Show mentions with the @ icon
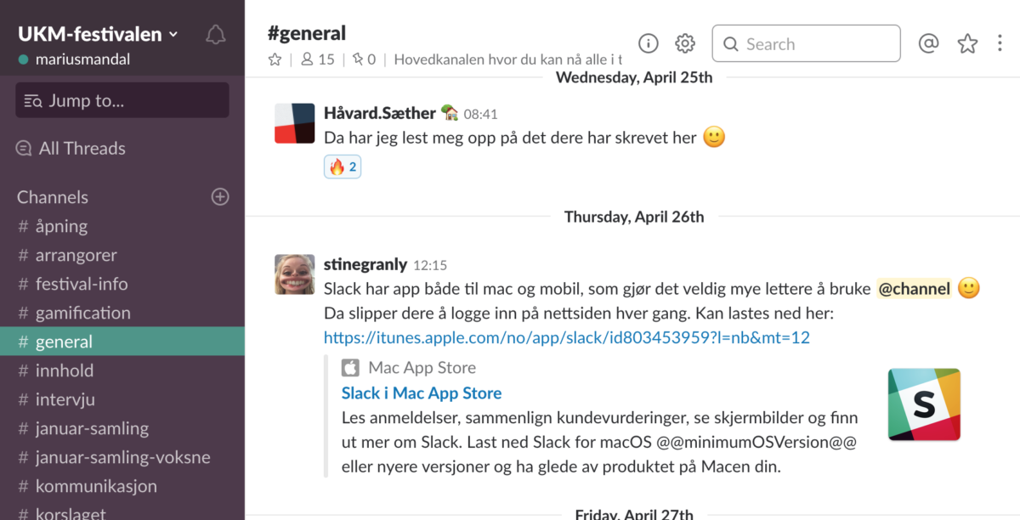 [x=929, y=43]
